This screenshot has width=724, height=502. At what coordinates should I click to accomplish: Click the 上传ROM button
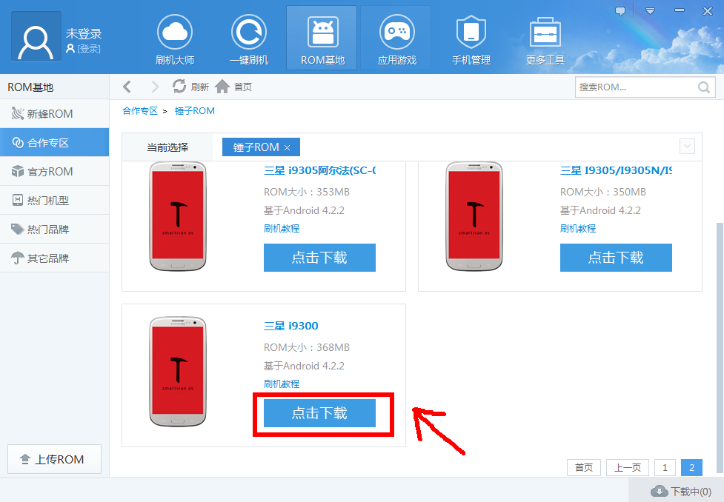54,459
